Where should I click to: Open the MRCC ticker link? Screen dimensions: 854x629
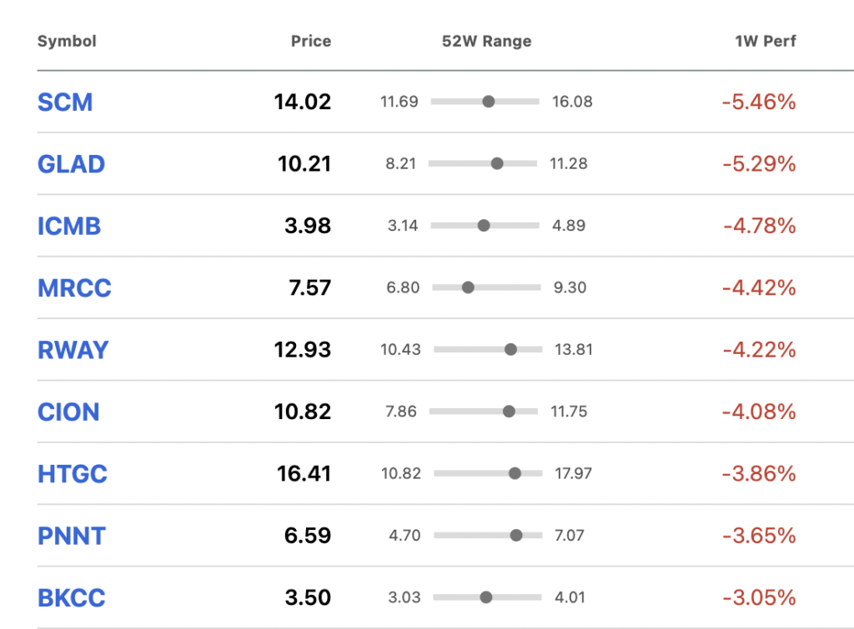74,288
